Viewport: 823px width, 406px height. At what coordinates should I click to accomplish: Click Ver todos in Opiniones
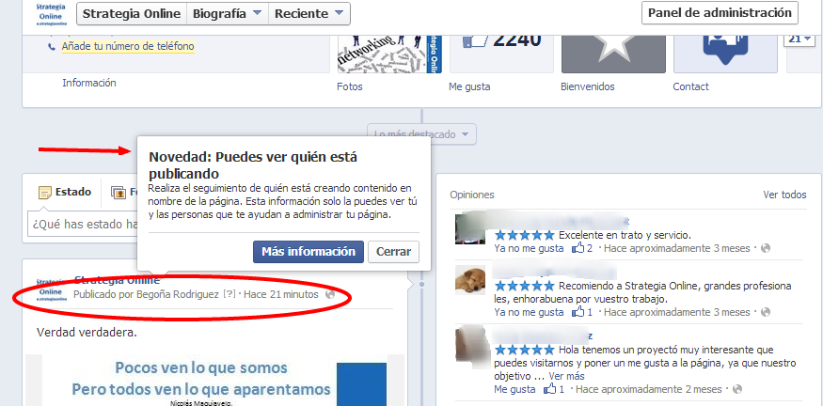point(784,195)
